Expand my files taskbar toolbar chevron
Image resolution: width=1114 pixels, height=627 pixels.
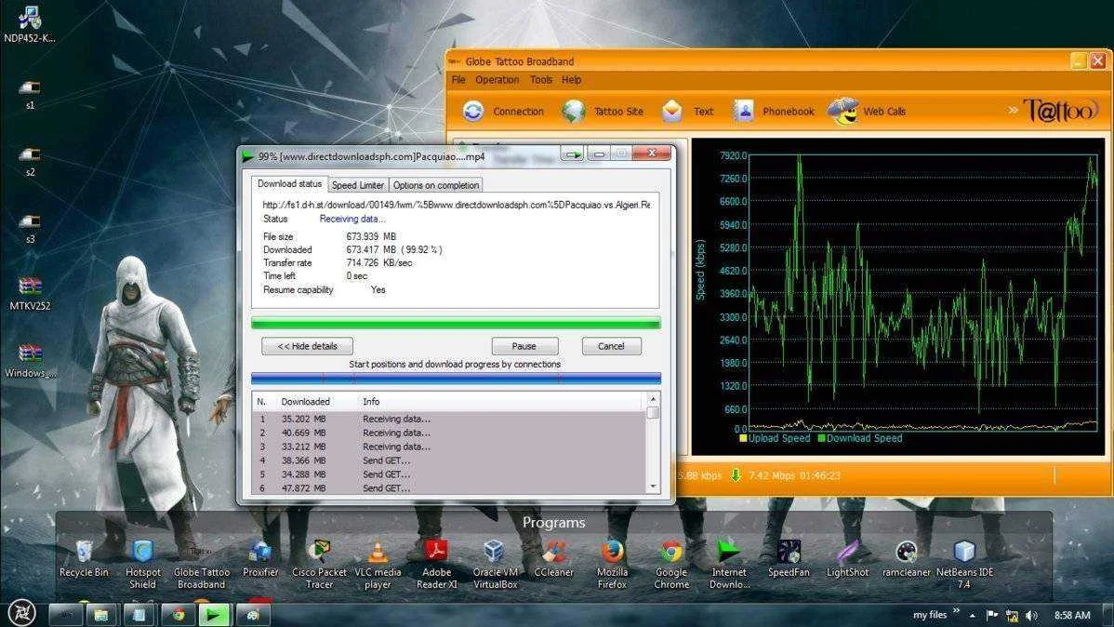[x=956, y=611]
